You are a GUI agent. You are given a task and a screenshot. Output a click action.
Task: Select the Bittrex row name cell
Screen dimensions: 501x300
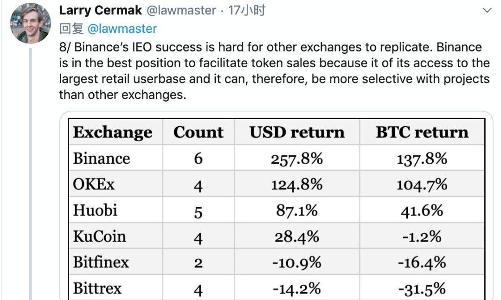click(97, 288)
